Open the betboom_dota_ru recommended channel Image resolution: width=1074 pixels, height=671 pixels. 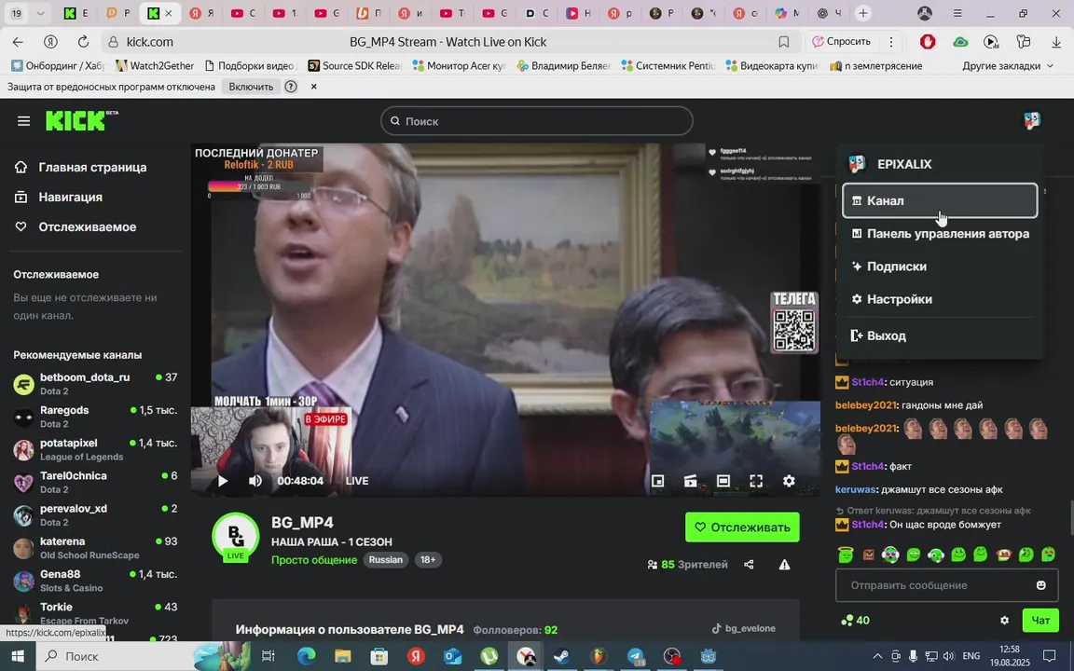click(95, 383)
